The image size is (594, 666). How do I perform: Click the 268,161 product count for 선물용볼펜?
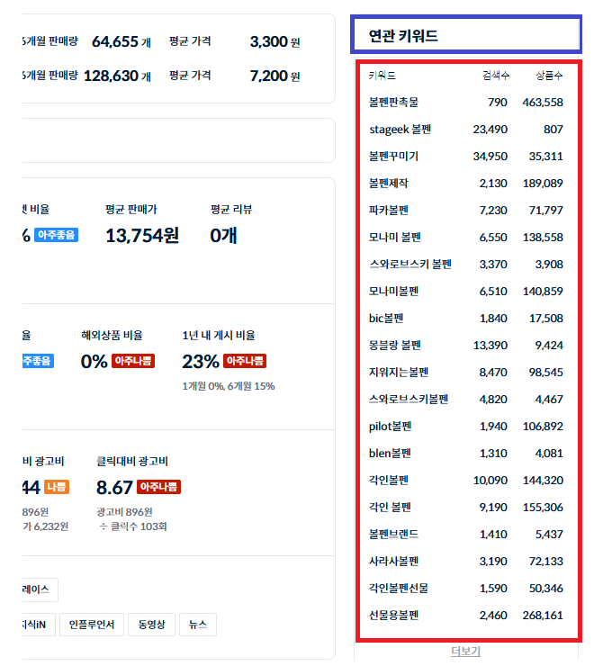tap(543, 615)
